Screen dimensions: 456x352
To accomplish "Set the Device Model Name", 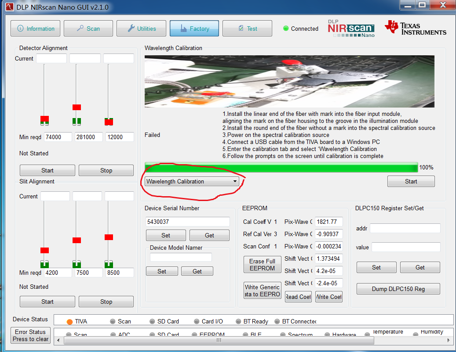I will point(162,271).
